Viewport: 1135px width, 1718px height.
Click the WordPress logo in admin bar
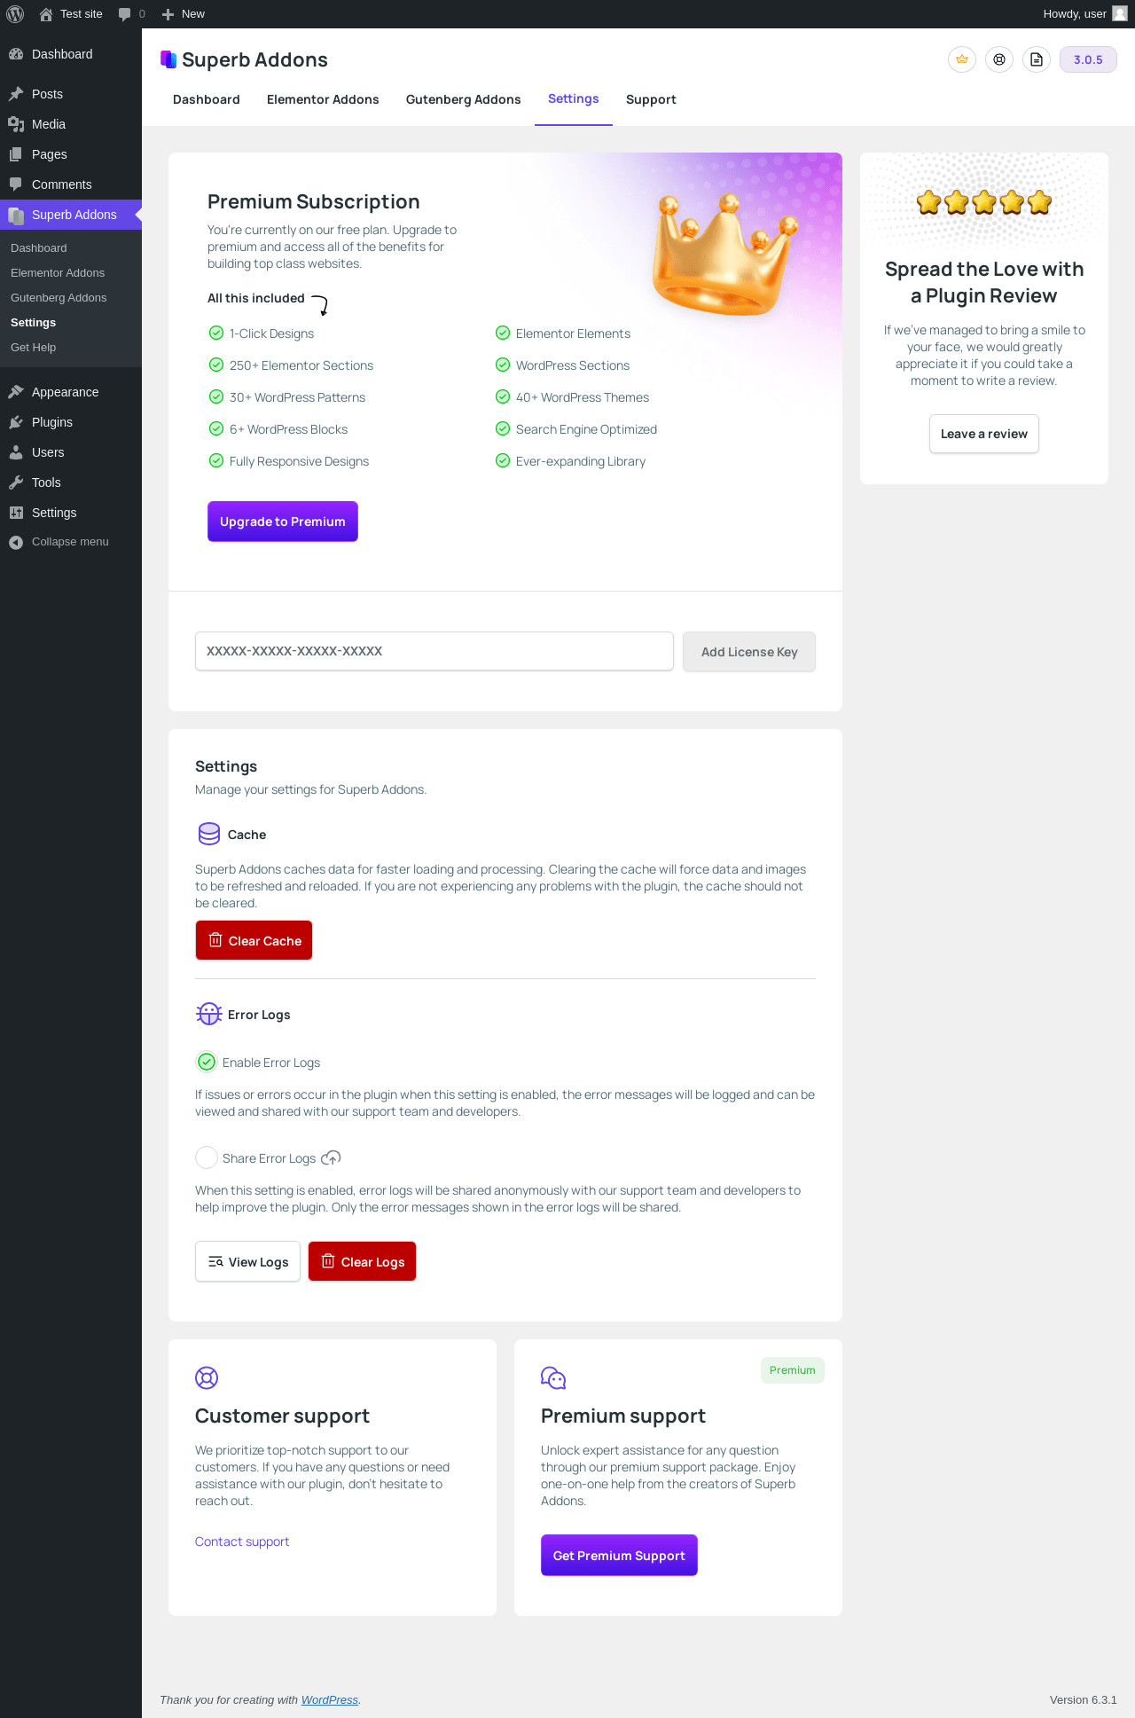click(15, 14)
